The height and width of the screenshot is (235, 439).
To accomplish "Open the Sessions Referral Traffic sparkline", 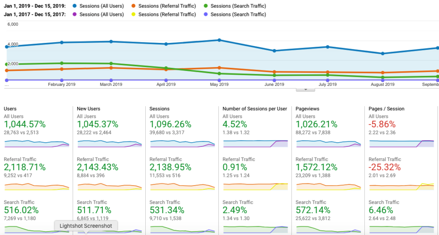I will pos(182,186).
